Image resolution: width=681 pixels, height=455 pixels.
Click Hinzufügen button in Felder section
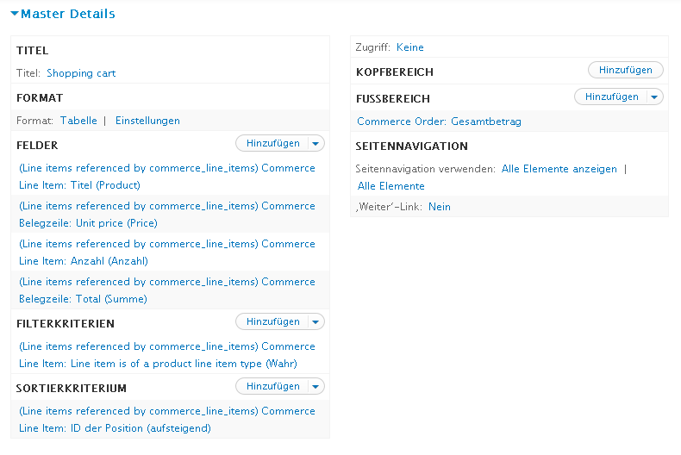click(272, 143)
